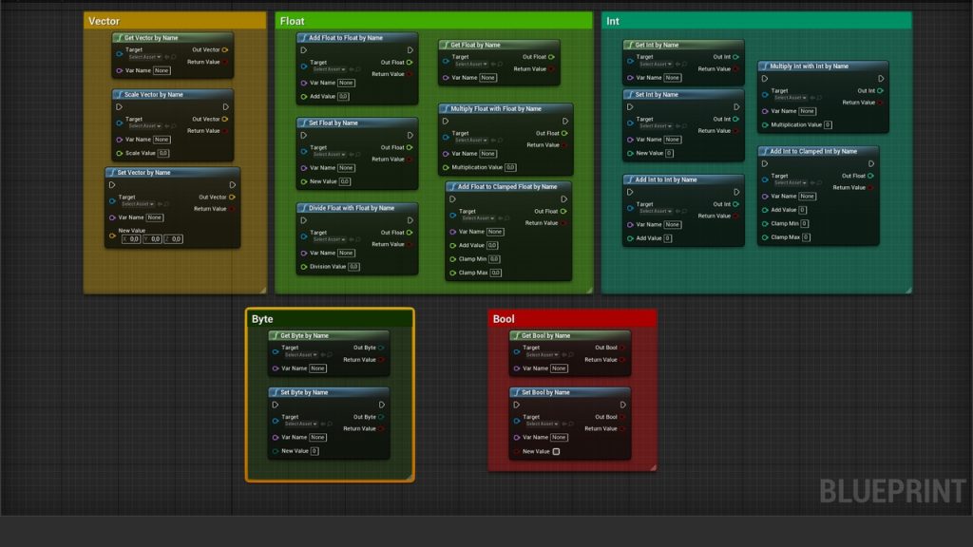
Task: Click the Out Int pin on Get Int by Name
Action: 736,57
